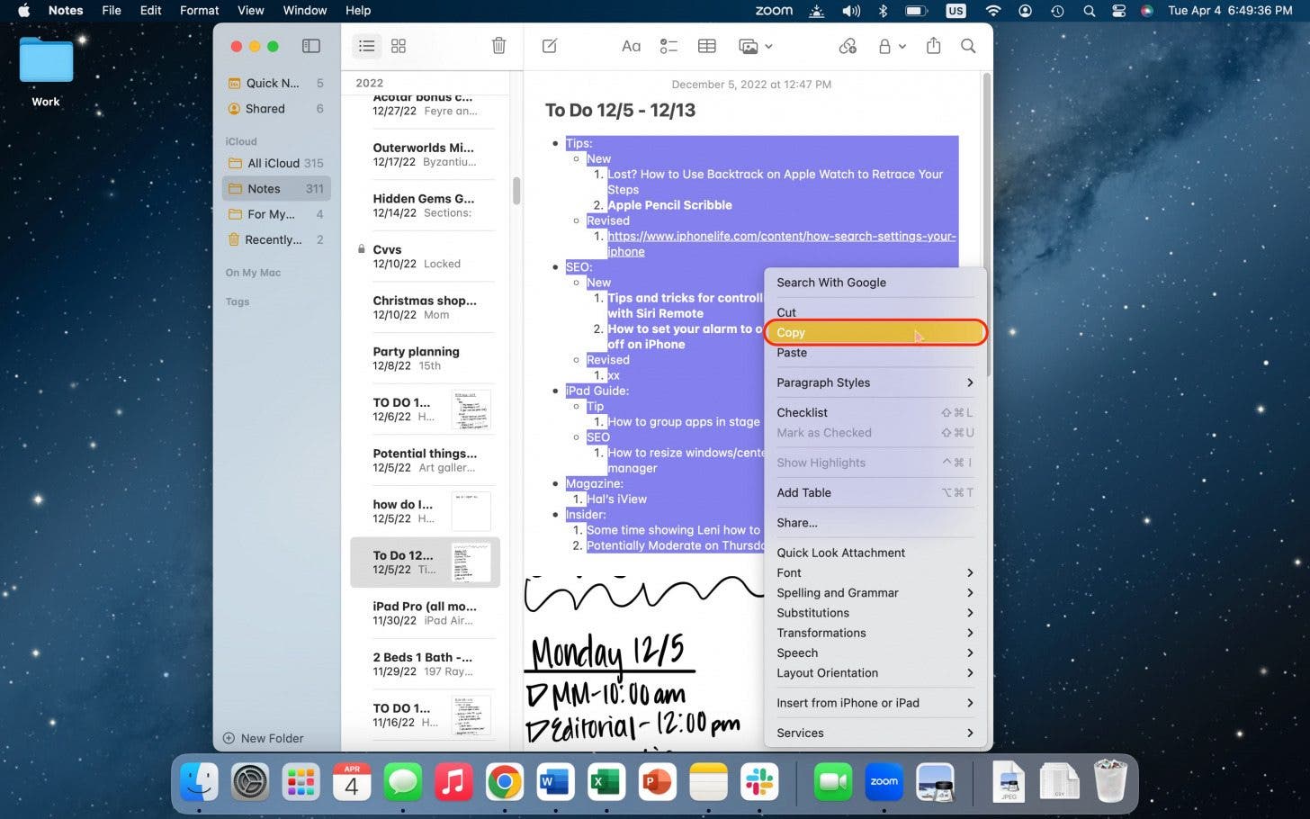Insert a checklist from the toolbar

point(668,46)
